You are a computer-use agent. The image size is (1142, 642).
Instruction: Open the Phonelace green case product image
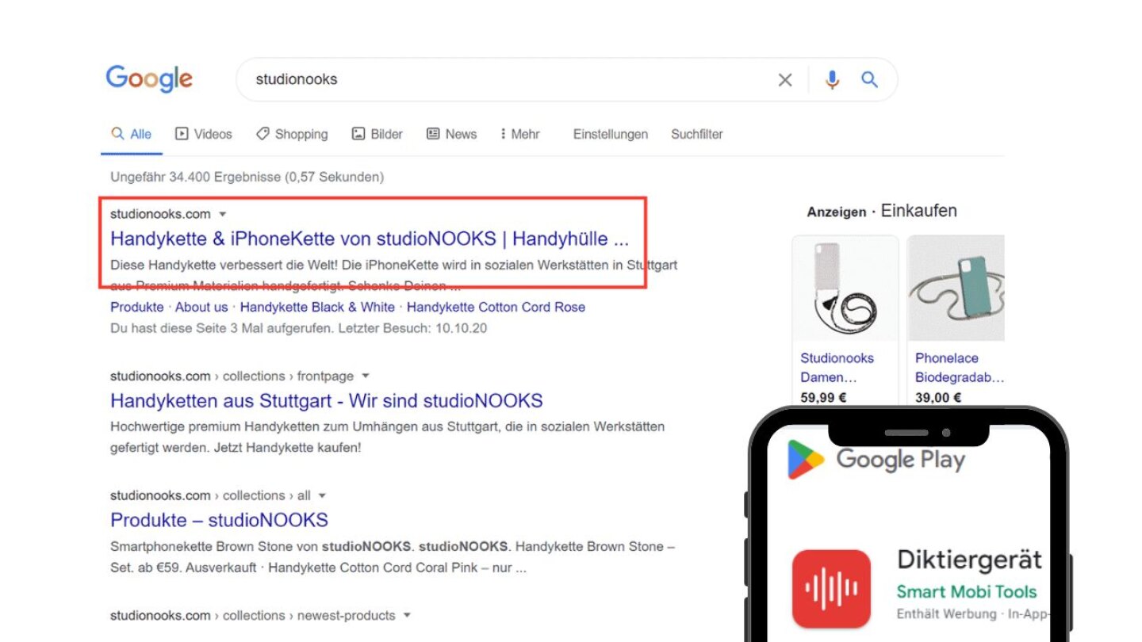pos(956,289)
